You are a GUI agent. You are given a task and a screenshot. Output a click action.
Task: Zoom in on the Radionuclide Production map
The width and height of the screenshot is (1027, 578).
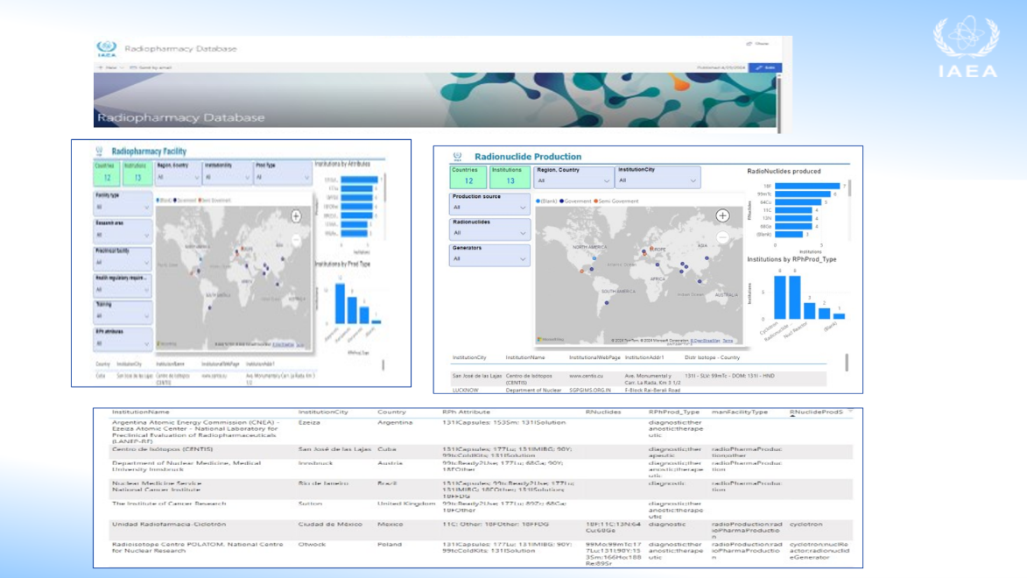722,215
